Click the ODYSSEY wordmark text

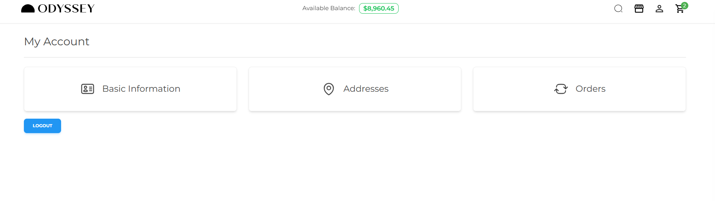(66, 9)
